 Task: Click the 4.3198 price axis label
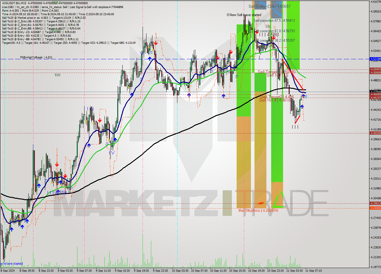[376, 188]
